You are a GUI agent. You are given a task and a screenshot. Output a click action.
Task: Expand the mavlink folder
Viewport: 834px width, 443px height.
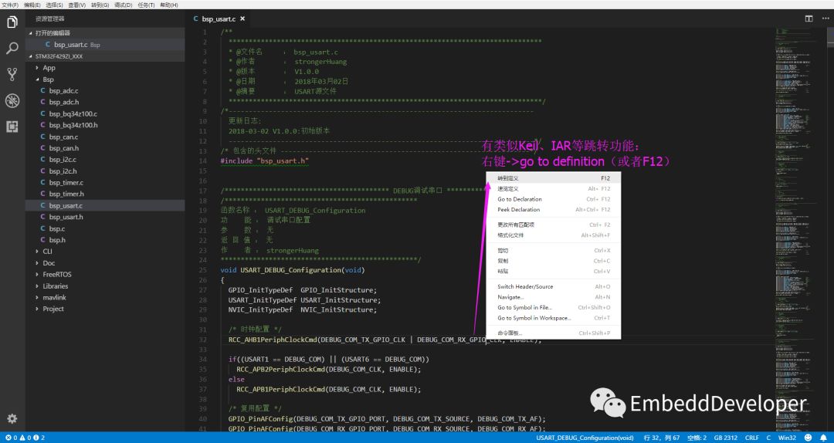pyautogui.click(x=105, y=297)
